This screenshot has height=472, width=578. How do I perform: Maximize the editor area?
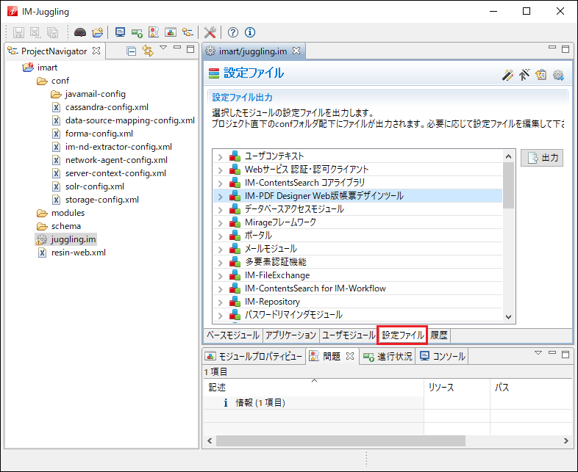565,49
